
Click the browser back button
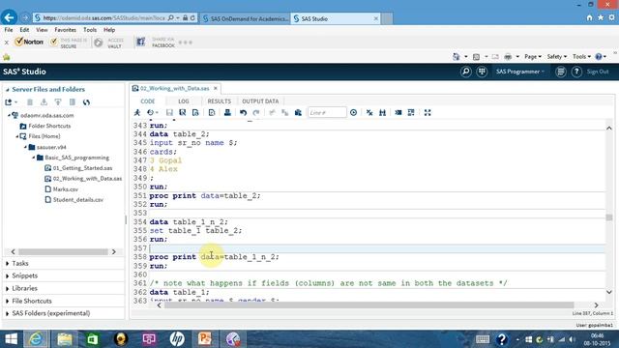[x=9, y=17]
